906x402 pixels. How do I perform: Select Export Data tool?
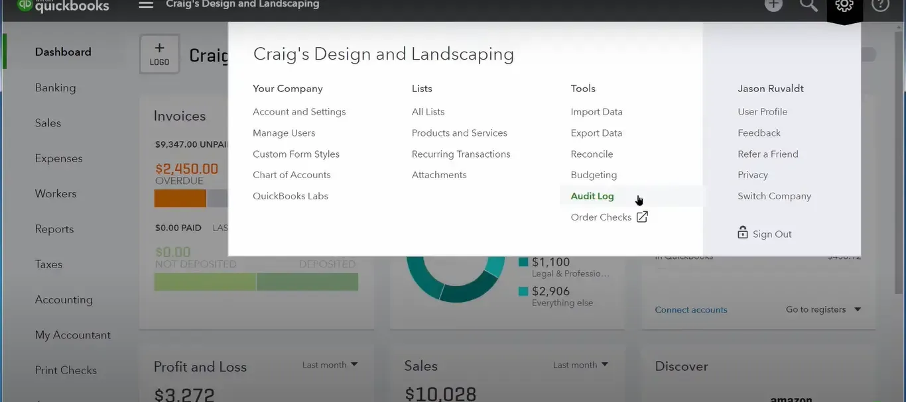[x=597, y=133]
